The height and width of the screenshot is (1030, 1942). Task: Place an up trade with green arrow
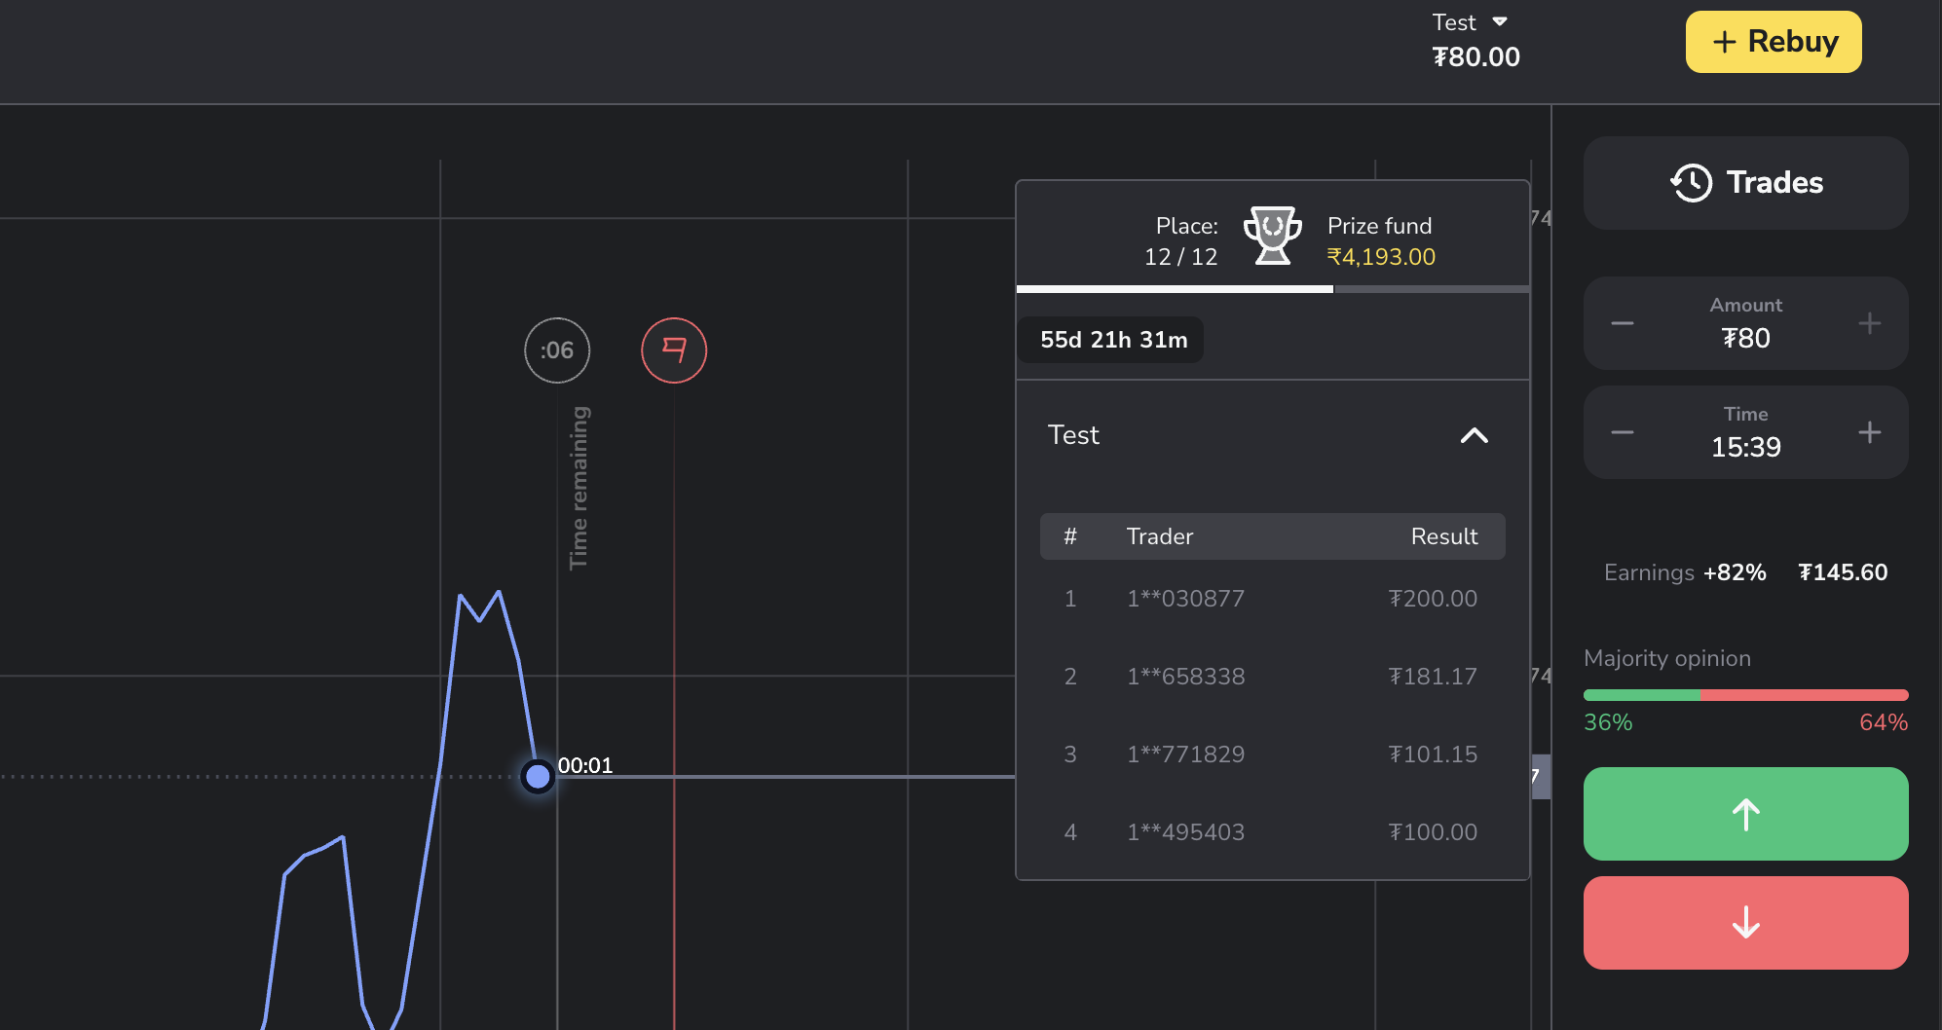coord(1745,814)
